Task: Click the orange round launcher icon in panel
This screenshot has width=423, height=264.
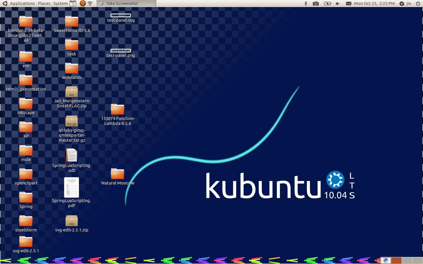Action: (x=83, y=4)
